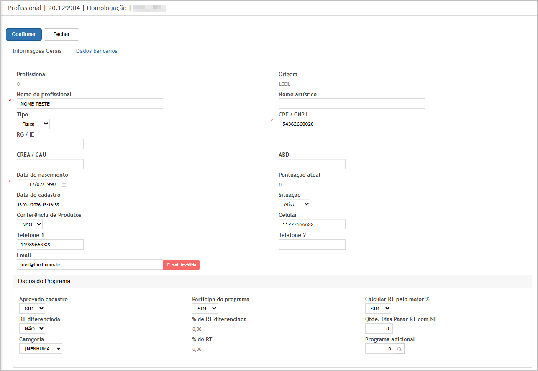
Task: Open the Tipo dropdown showing Física
Action: tap(33, 124)
